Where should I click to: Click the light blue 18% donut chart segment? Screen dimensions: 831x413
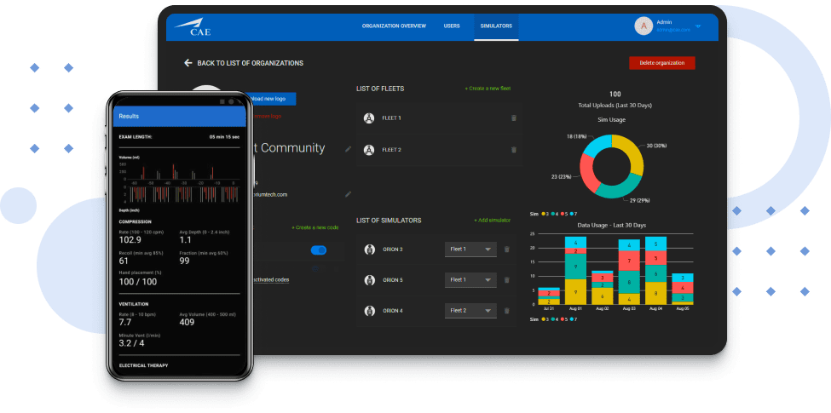597,145
